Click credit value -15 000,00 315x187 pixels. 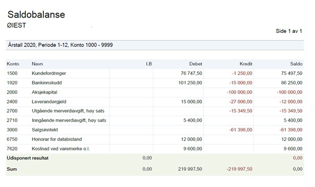[241, 83]
